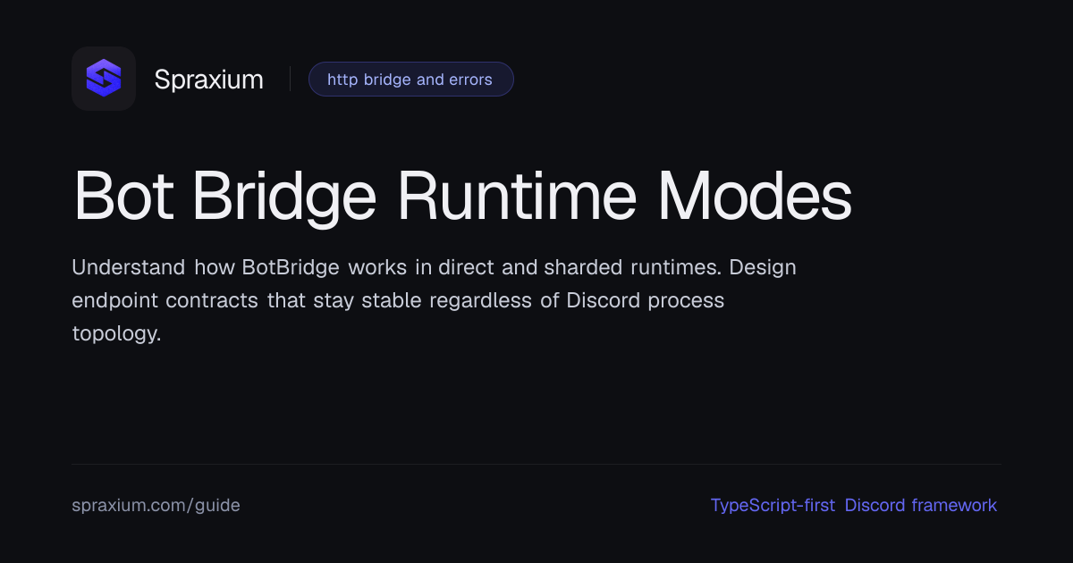Select the 'http bridge and errors' pill tag
The height and width of the screenshot is (563, 1073).
coord(410,80)
